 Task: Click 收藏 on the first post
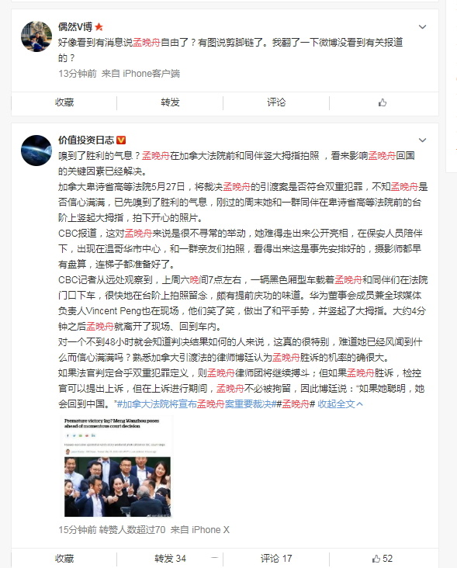(x=64, y=102)
